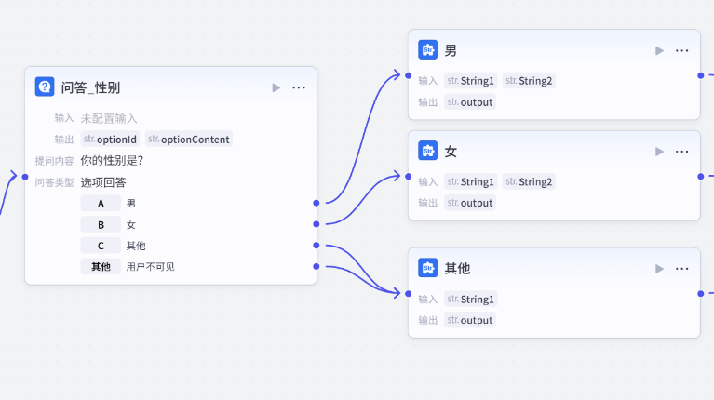Click output tag in 男 node
The width and height of the screenshot is (714, 400).
[x=470, y=102]
